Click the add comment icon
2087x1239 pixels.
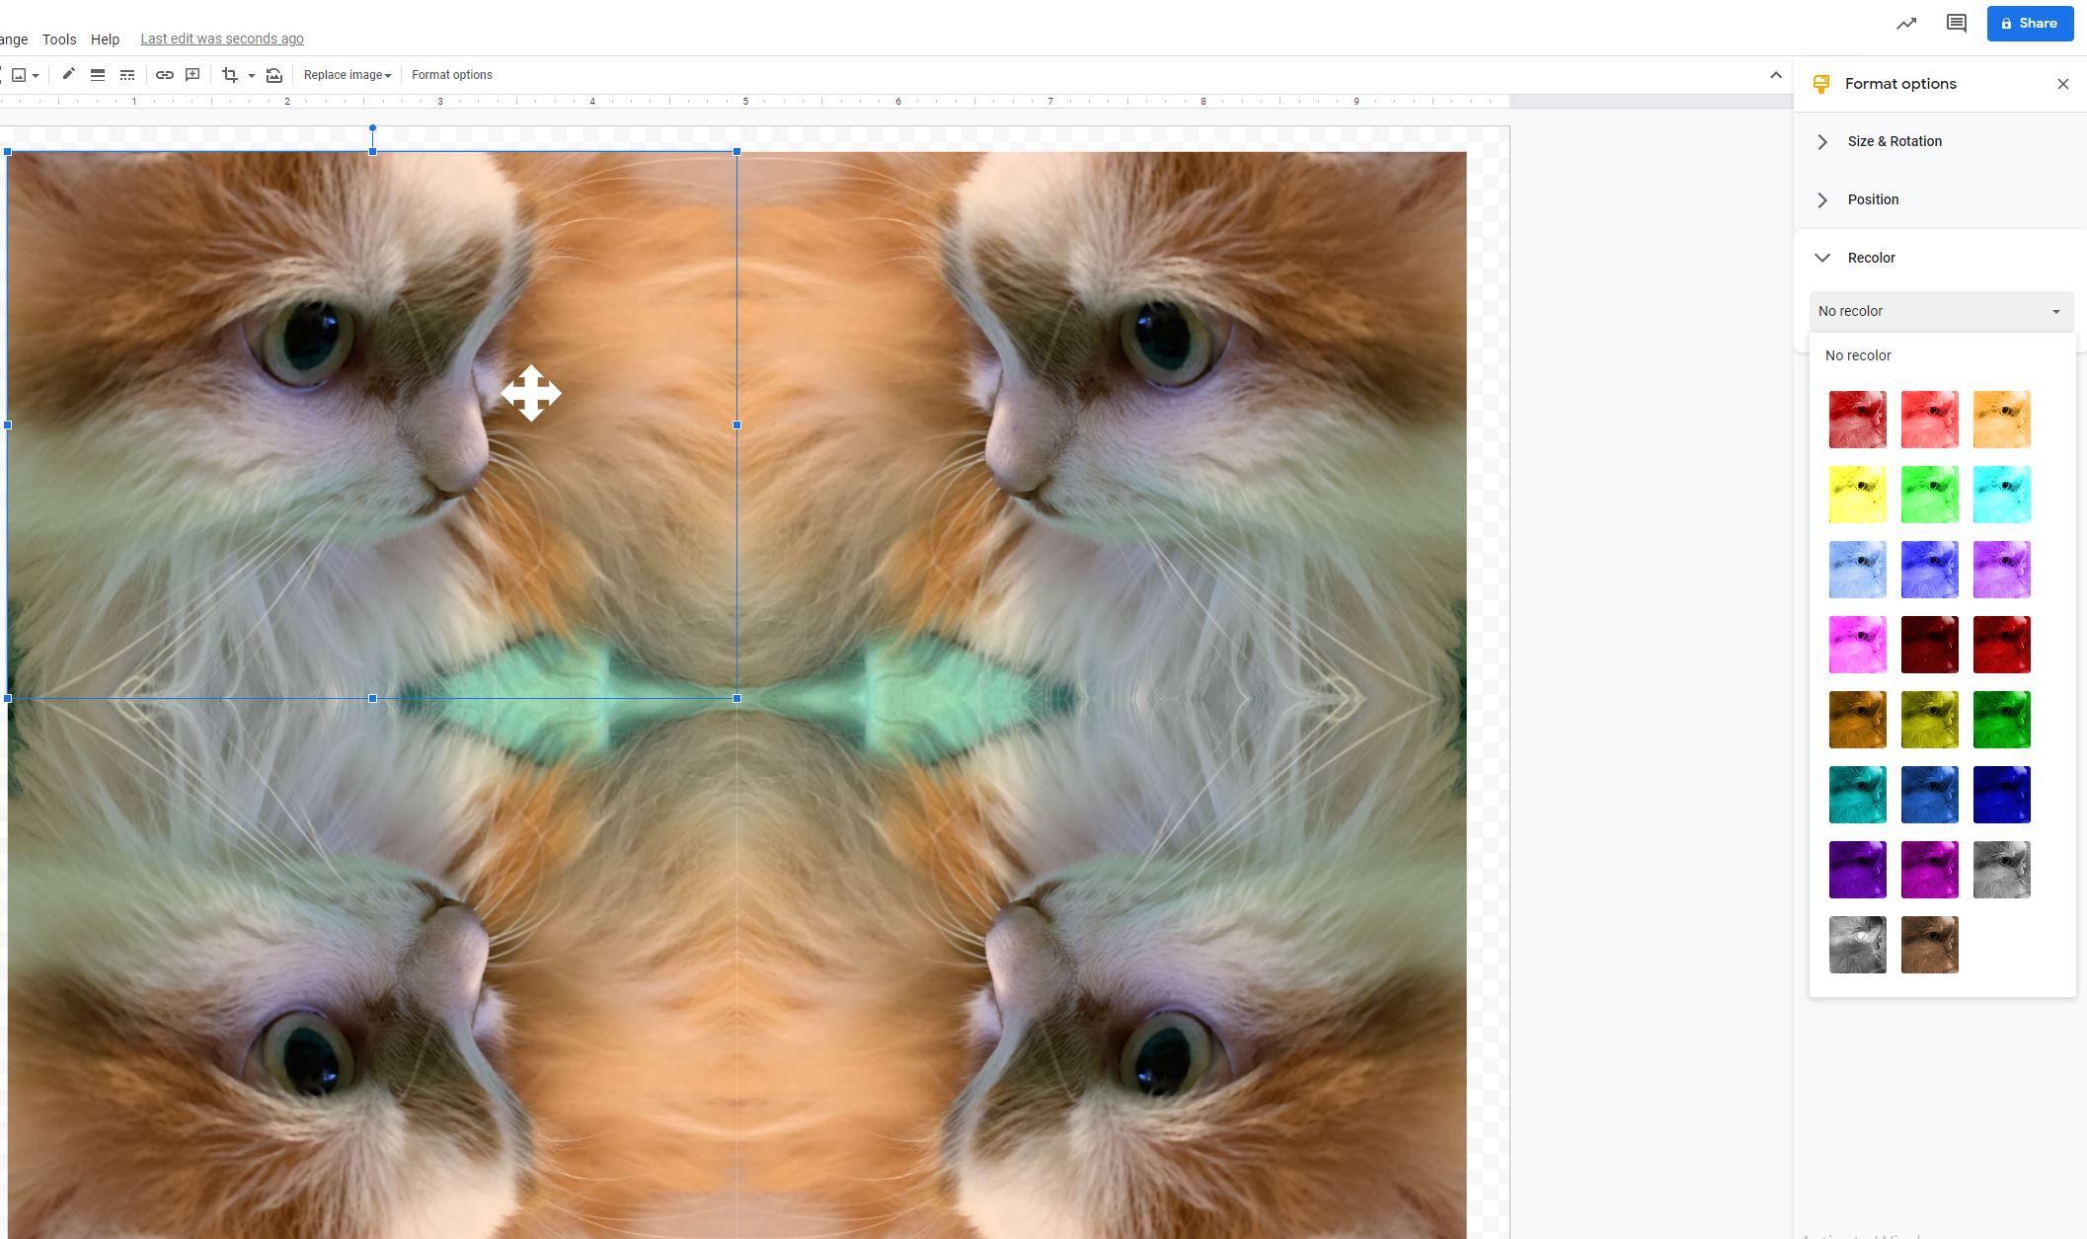pos(193,75)
